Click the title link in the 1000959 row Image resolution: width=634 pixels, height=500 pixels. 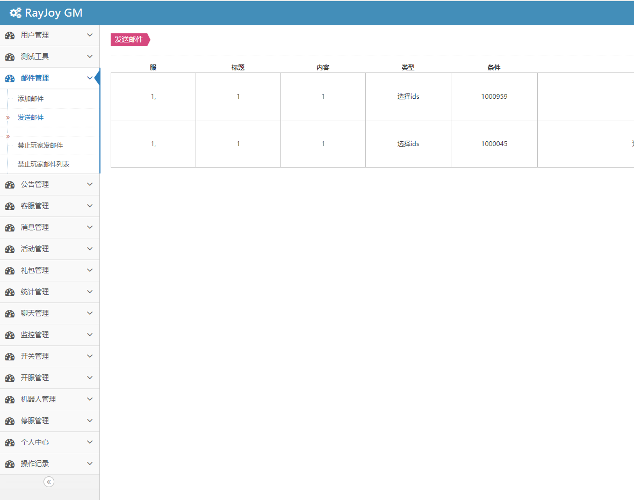pos(238,97)
